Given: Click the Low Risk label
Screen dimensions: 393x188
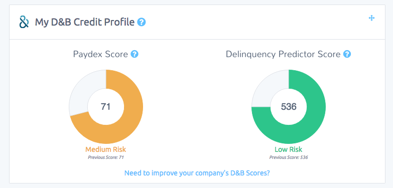Looking at the screenshot, I should [x=289, y=150].
